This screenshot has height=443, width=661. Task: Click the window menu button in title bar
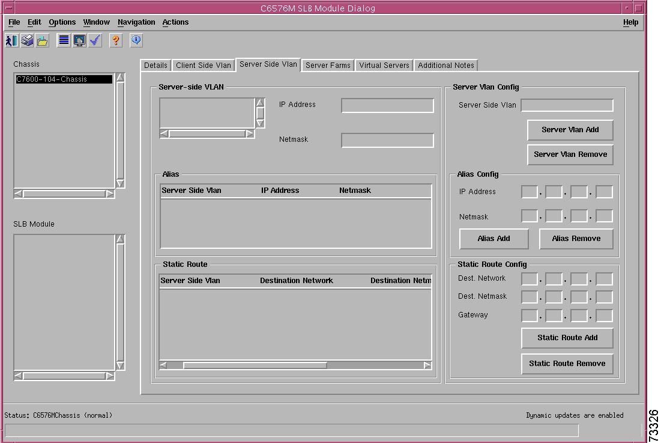[8, 8]
